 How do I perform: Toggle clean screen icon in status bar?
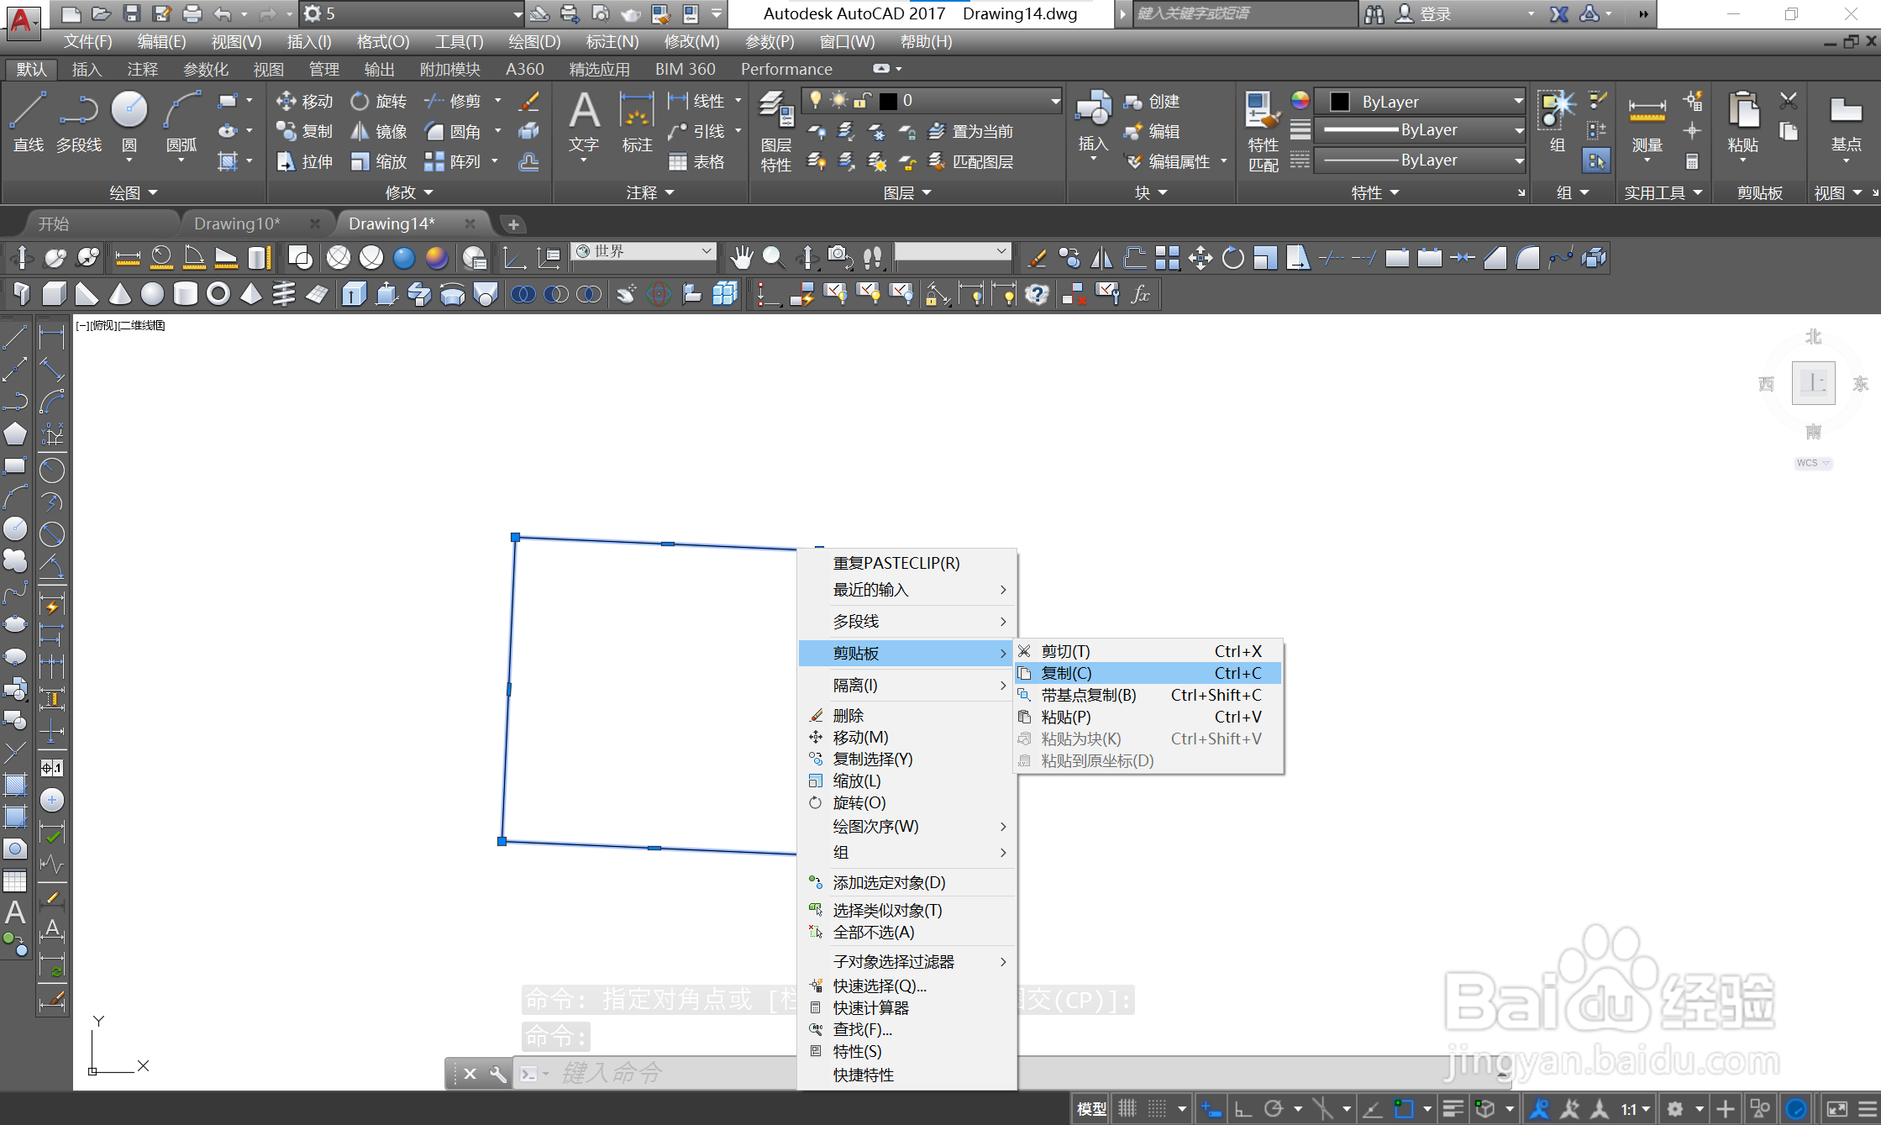point(1836,1109)
